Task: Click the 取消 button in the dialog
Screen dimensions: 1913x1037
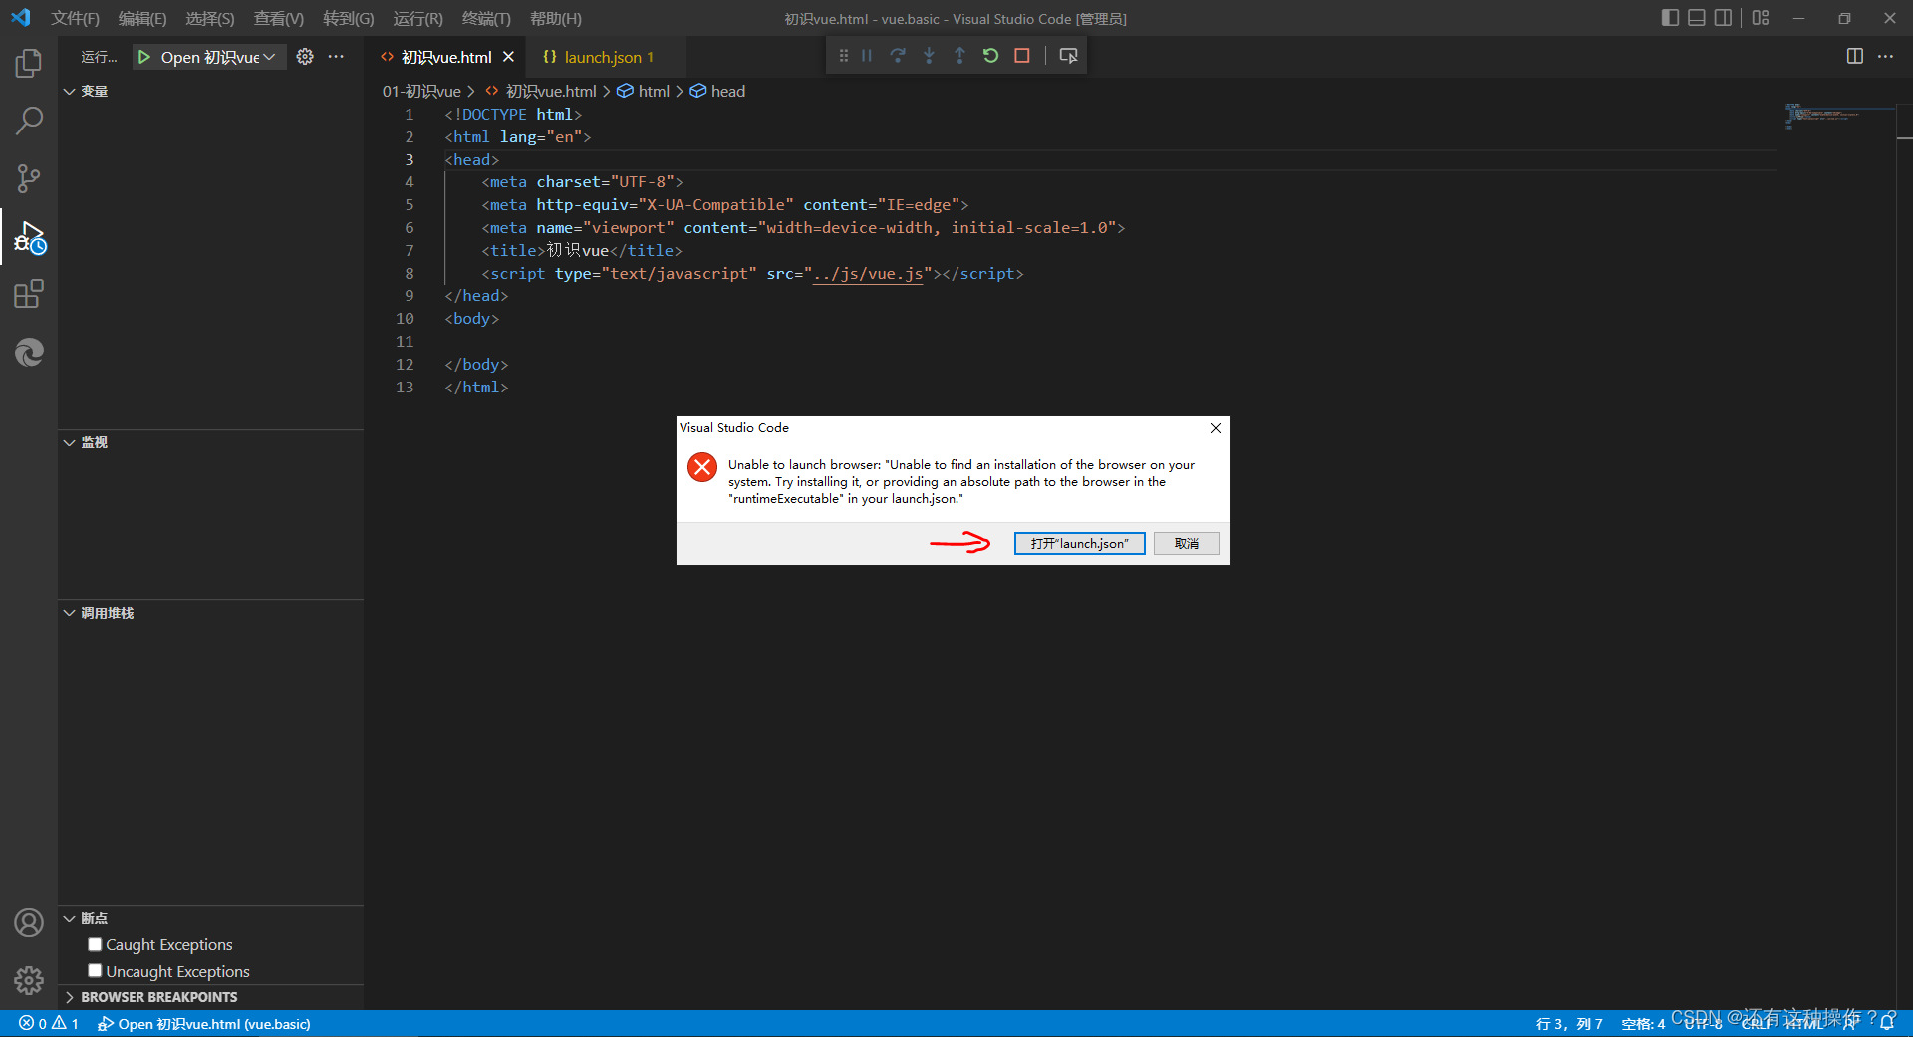Action: pyautogui.click(x=1186, y=543)
